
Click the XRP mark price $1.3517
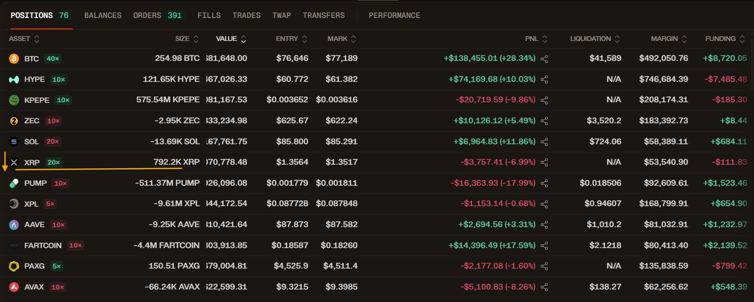point(342,162)
